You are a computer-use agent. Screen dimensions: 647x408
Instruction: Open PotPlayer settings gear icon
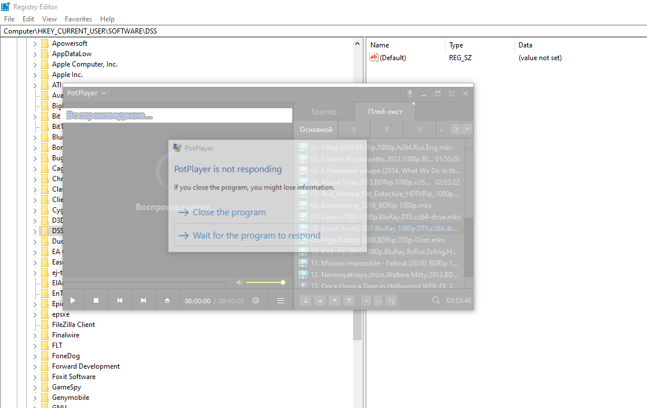click(x=256, y=300)
